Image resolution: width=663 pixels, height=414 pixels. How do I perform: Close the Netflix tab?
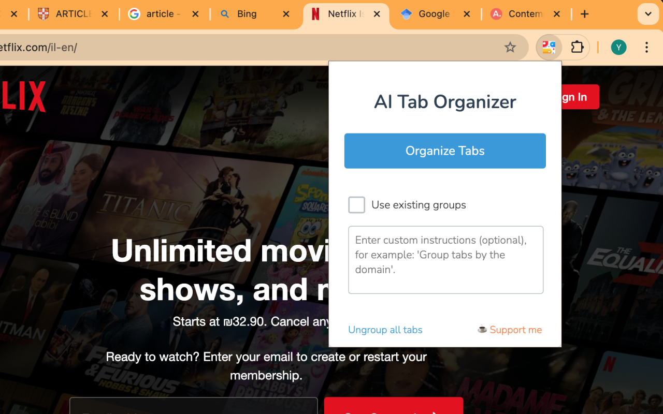[377, 14]
